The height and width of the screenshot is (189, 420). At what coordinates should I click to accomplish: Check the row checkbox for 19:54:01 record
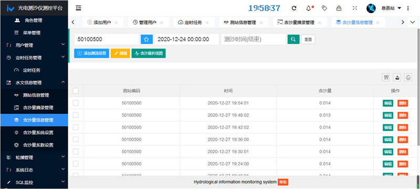tap(76, 103)
